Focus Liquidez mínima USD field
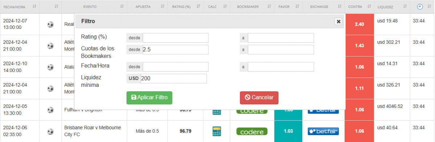Viewport: 435px width, 142px height. point(174,79)
